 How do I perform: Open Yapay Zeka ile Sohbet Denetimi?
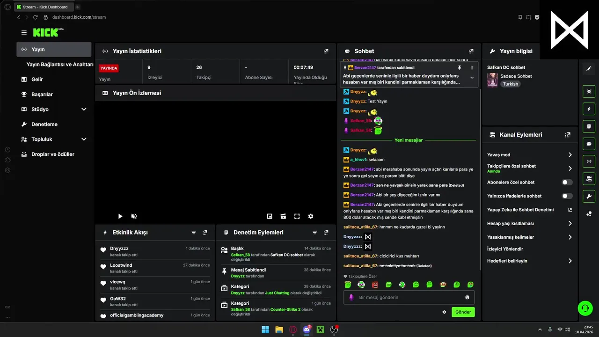tap(529, 210)
